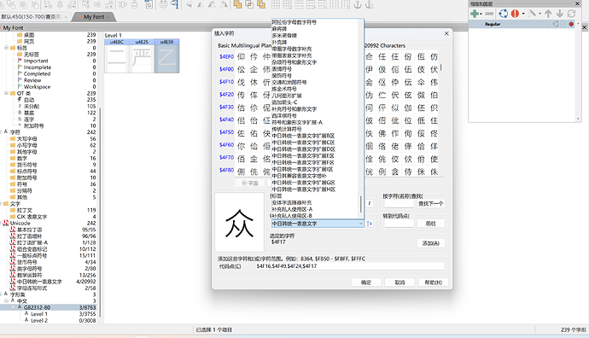Click the 取消 button
Viewport: 589px width, 338px height.
click(399, 283)
